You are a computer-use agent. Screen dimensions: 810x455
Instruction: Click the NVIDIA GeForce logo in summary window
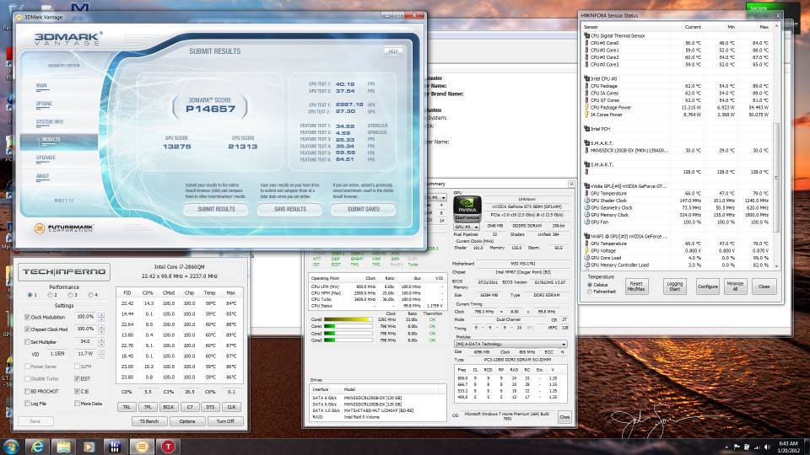467,209
